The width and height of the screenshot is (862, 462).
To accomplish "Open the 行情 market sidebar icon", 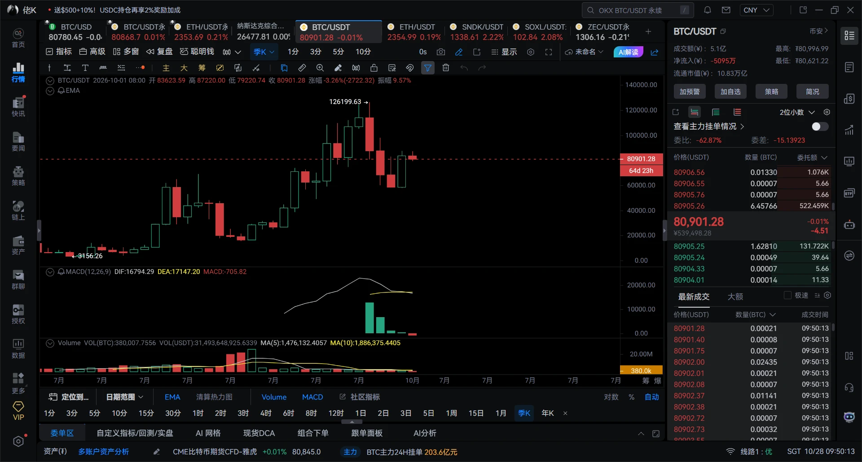I will [18, 73].
